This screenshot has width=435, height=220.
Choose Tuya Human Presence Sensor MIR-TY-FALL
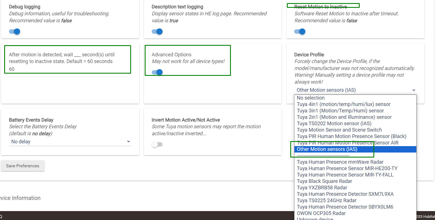coord(355,175)
